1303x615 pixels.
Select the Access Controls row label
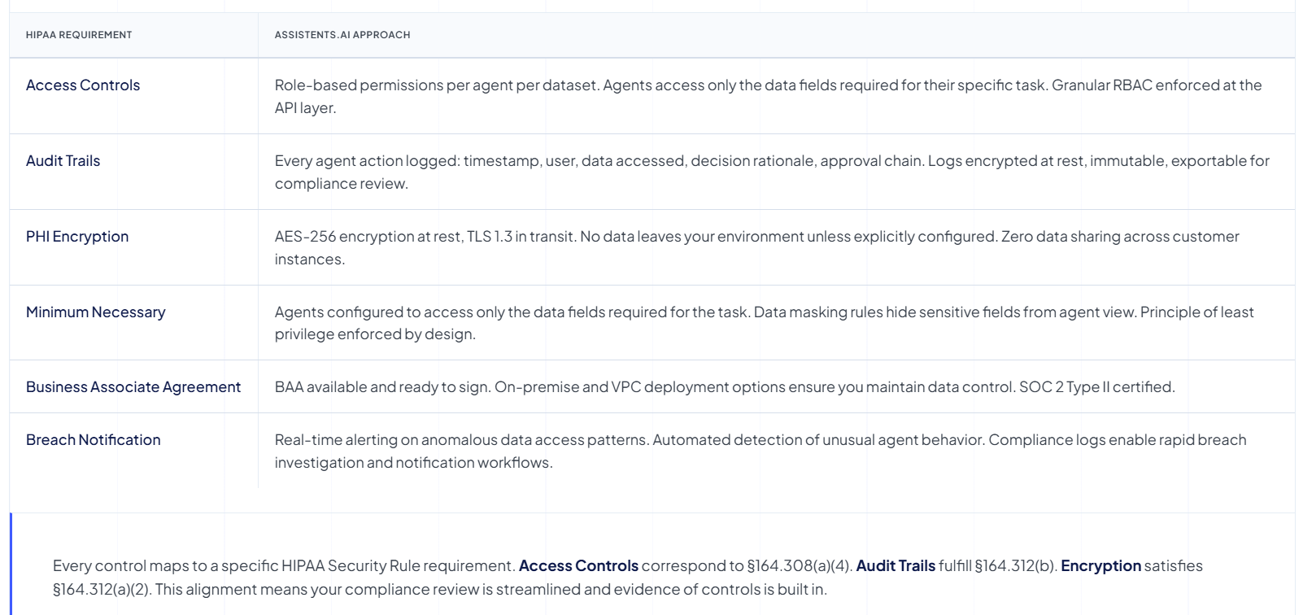point(83,85)
